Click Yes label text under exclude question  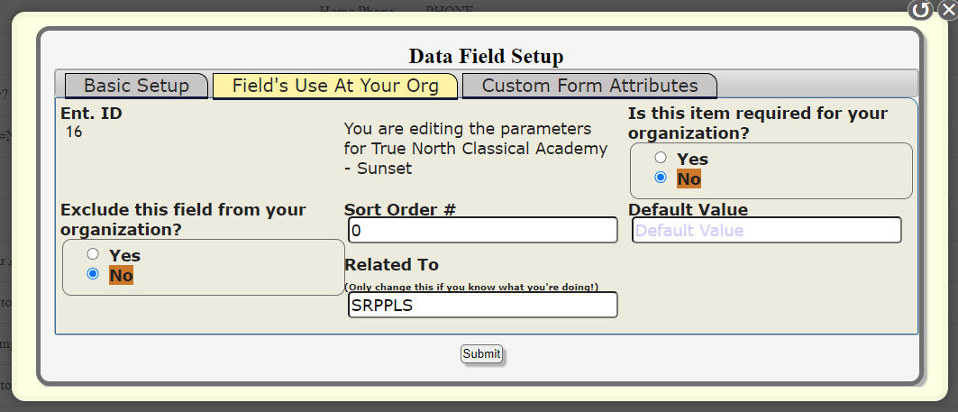pyautogui.click(x=124, y=255)
